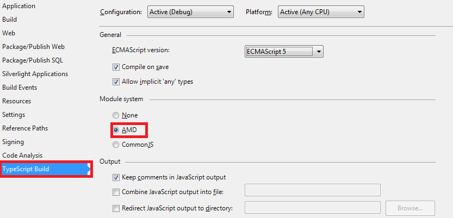Click the Browse button for output directory
Viewport: 453px width, 218px height.
(x=410, y=208)
